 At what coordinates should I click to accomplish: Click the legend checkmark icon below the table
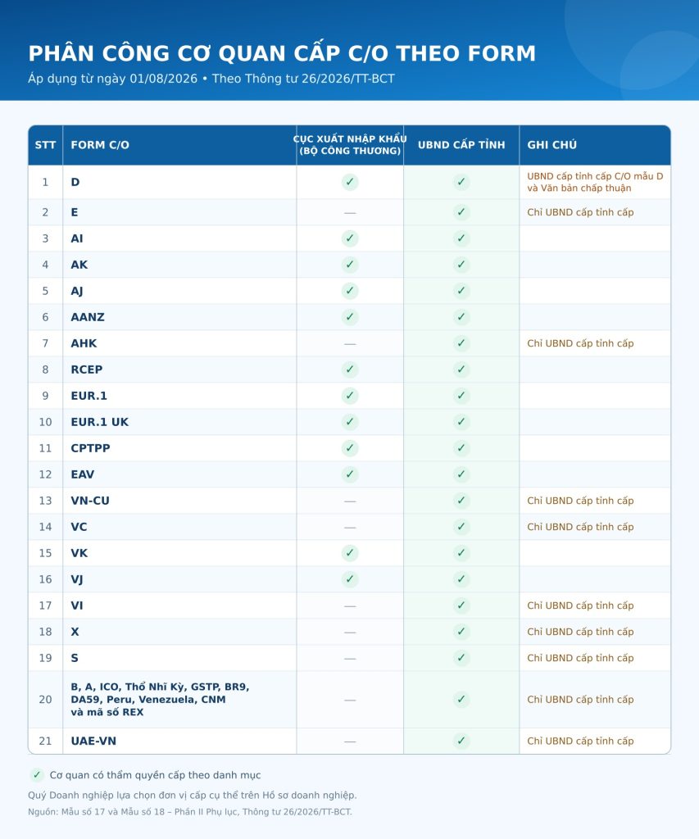36,775
